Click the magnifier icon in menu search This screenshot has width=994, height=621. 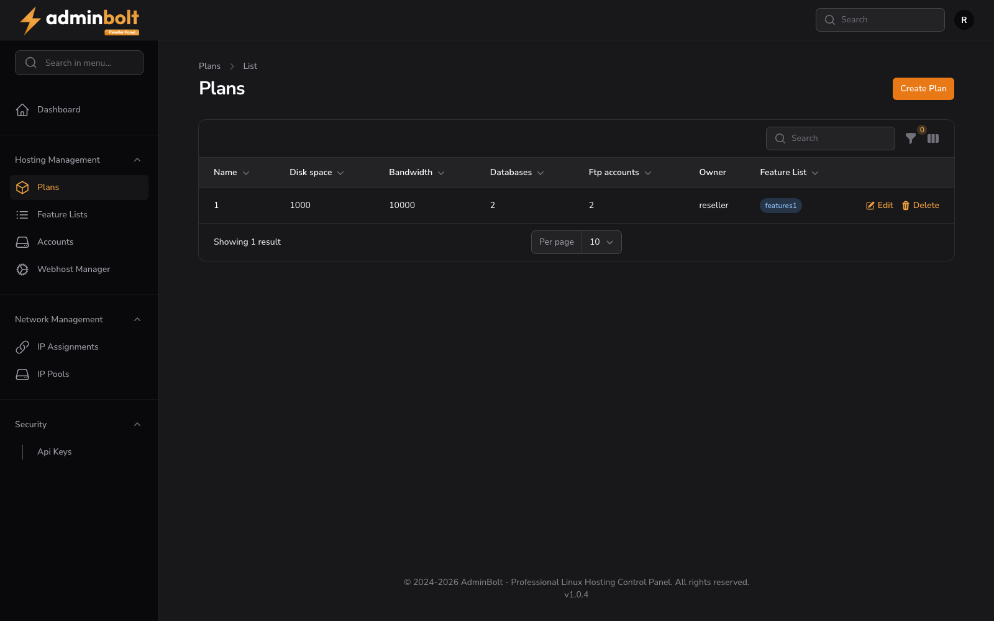click(x=31, y=63)
